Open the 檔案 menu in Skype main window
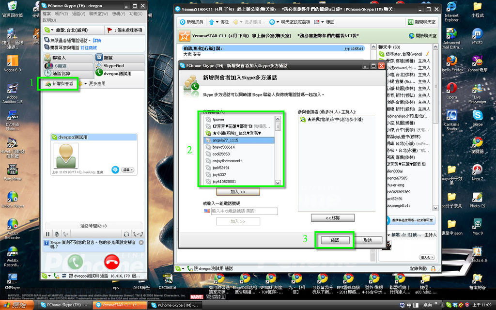Viewport: 496px width, 310px height. 46,14
